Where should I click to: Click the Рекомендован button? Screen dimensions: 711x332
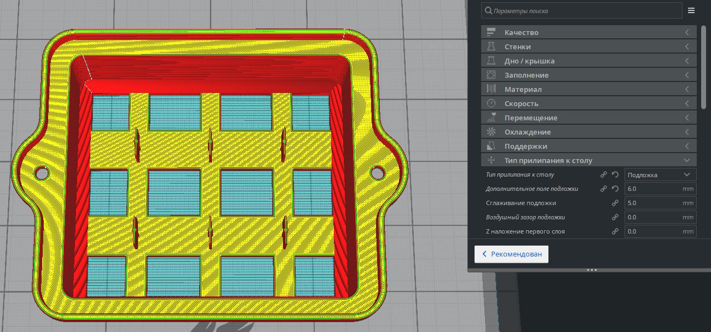[511, 254]
